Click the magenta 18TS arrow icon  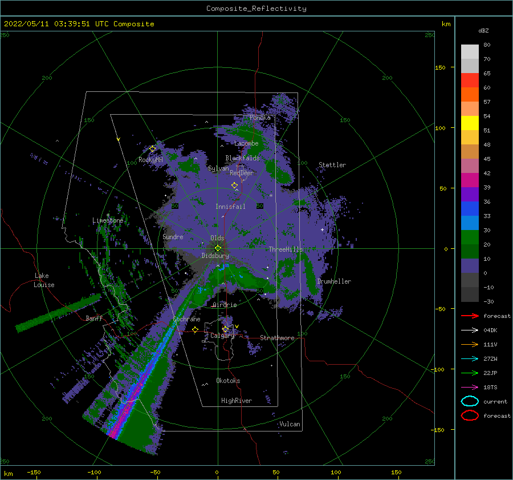click(x=470, y=388)
